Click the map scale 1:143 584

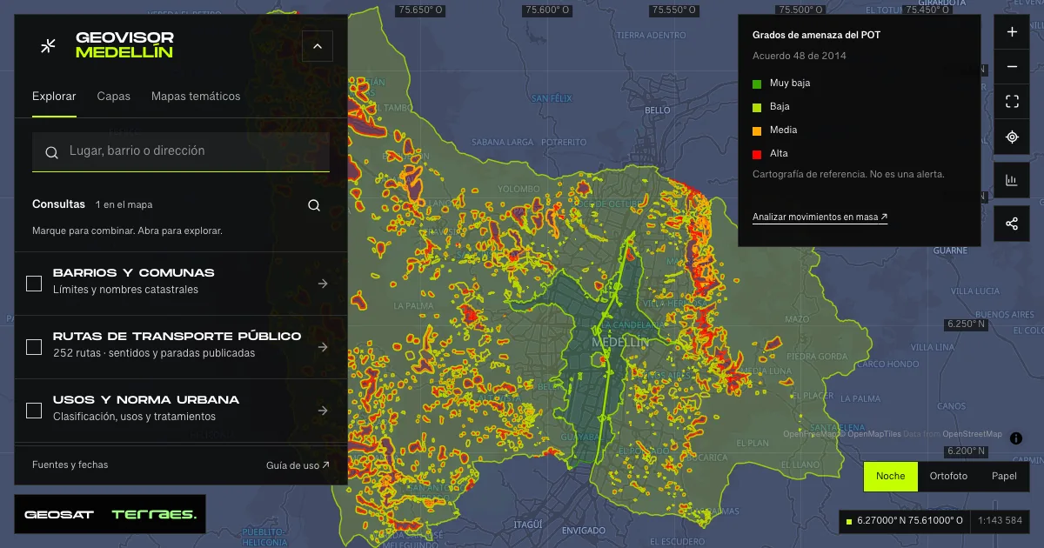coord(1000,521)
